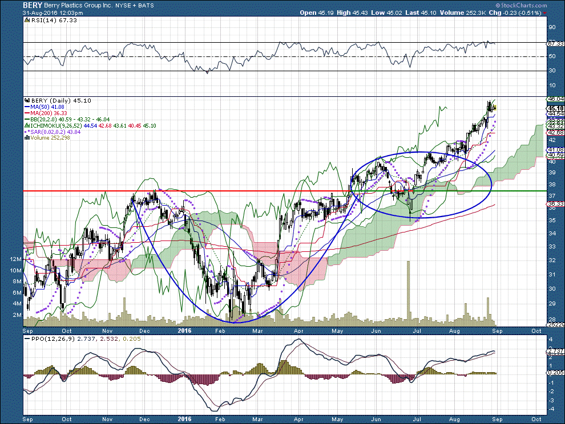The width and height of the screenshot is (565, 424).
Task: Click the bars icon before Volume legend
Action: click(27, 138)
